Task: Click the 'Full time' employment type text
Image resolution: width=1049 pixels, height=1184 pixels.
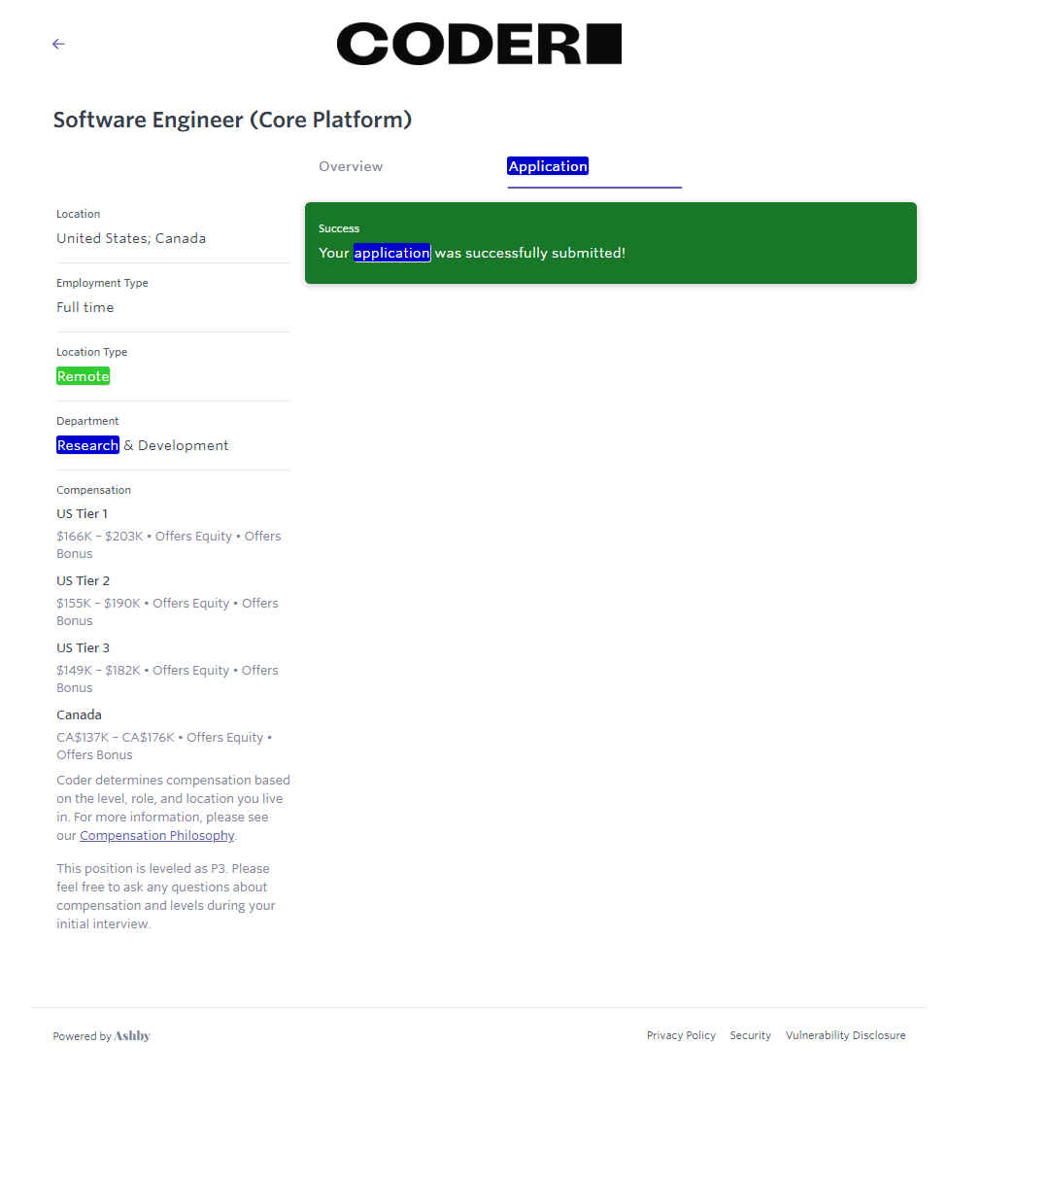Action: click(x=85, y=307)
